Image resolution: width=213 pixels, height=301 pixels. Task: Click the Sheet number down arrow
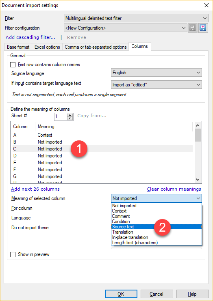coord(70,118)
